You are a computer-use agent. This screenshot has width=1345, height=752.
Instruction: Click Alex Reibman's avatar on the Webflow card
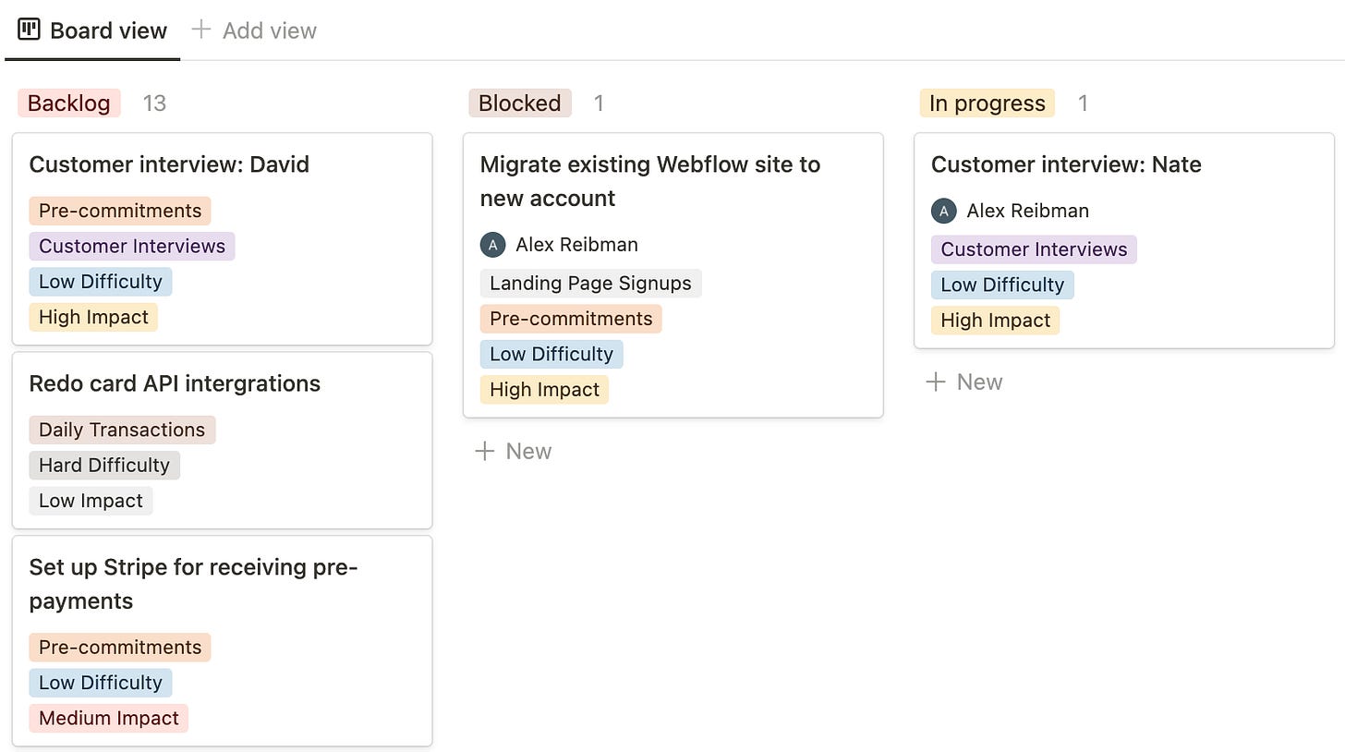tap(492, 245)
